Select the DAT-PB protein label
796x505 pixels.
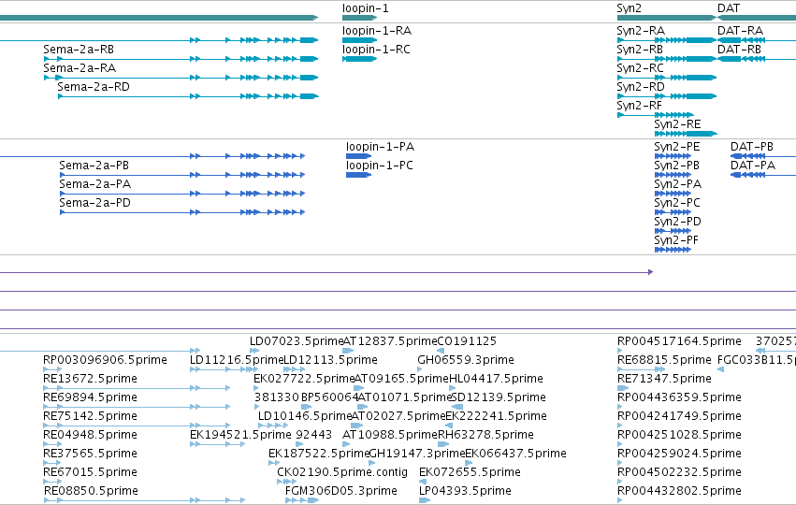click(752, 147)
